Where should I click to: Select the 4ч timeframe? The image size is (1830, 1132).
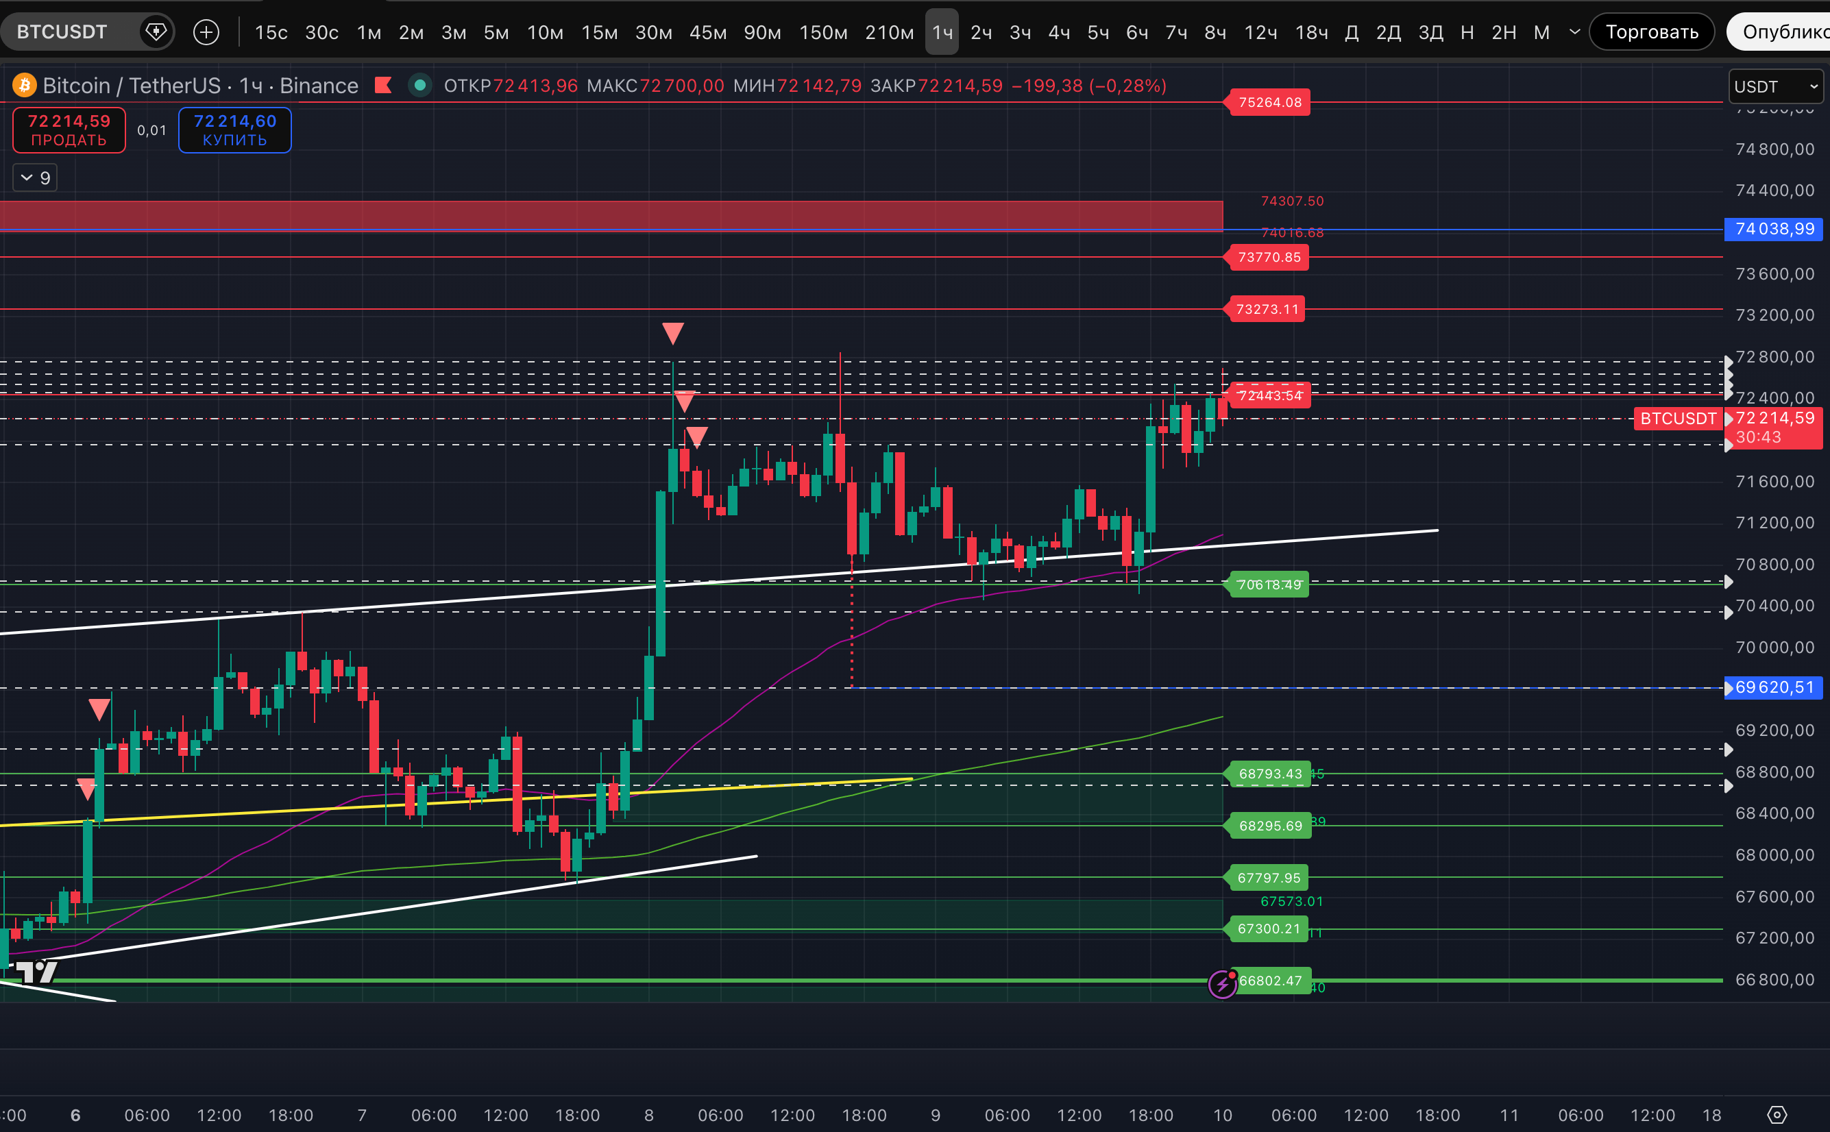click(x=1058, y=32)
